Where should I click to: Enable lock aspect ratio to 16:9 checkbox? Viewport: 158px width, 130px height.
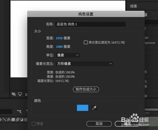86,42
